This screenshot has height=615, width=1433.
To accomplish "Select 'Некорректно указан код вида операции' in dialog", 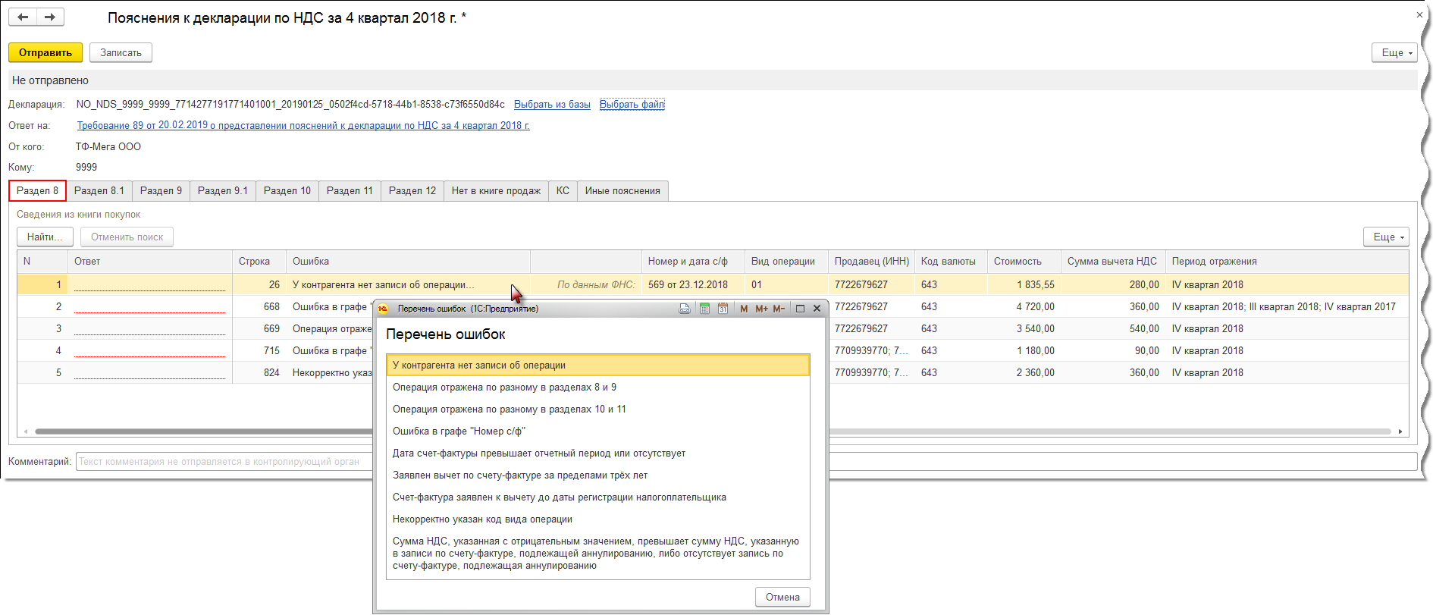I will coord(598,519).
